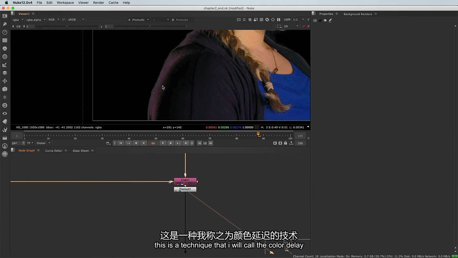Open the Image nodes toolbar menu
This screenshot has height=258, width=458.
click(x=5, y=16)
